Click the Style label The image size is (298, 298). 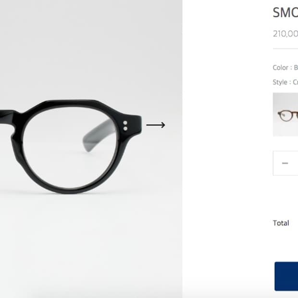pyautogui.click(x=280, y=82)
